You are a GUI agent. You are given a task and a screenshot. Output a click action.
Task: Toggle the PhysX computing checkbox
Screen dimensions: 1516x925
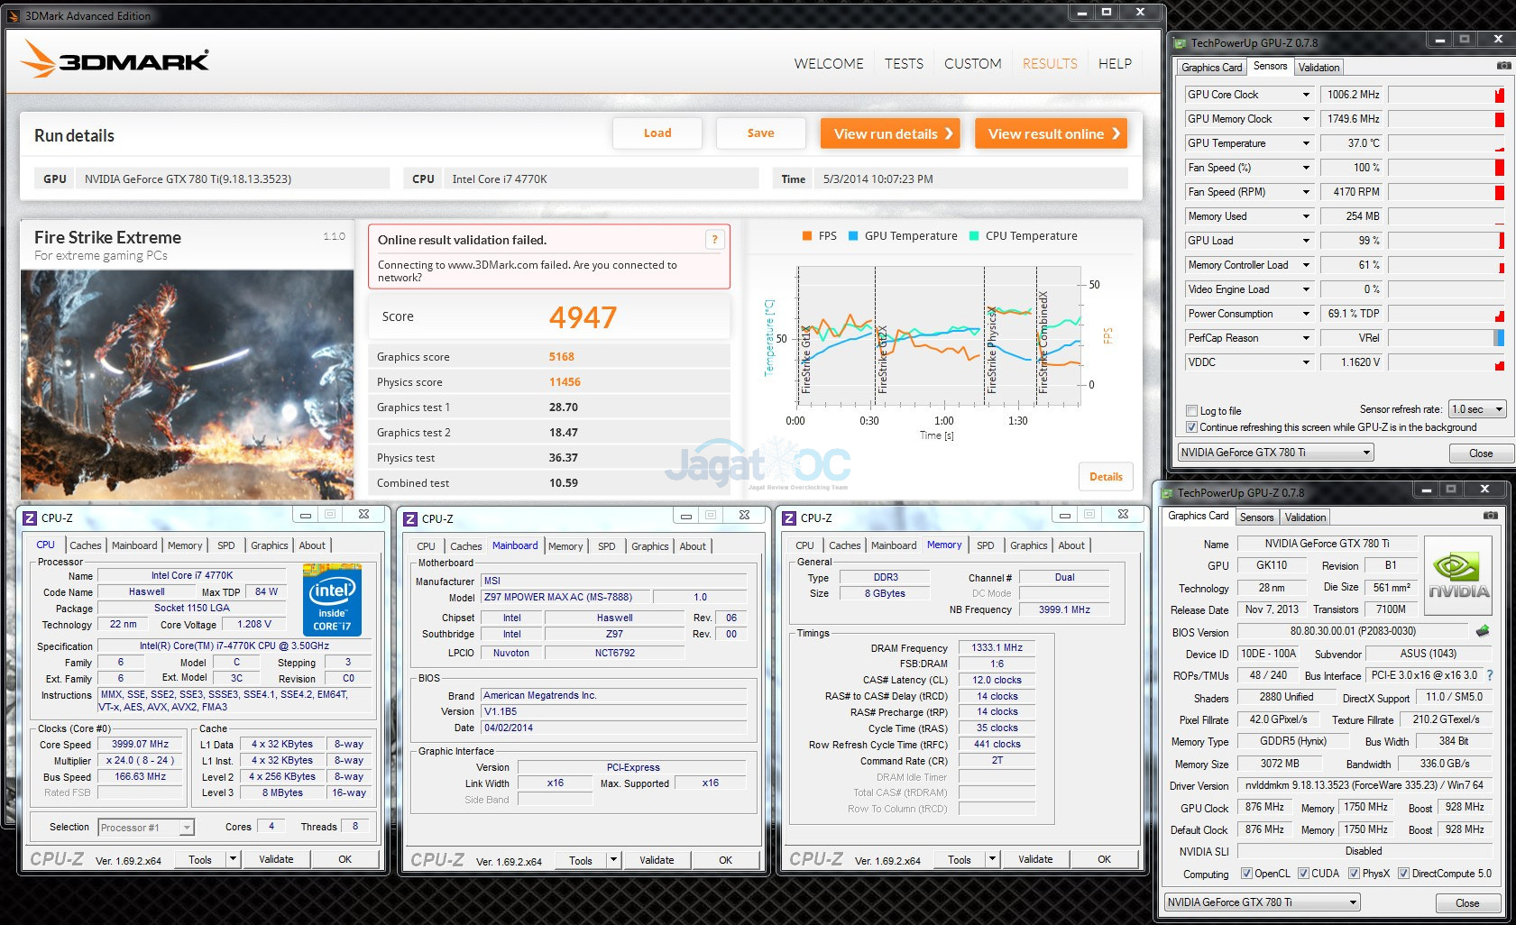1354,873
